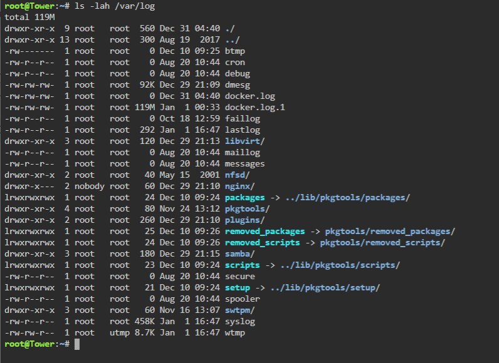
Task: Click the typed command 'ls -lah /var/log'
Action: tap(115, 6)
